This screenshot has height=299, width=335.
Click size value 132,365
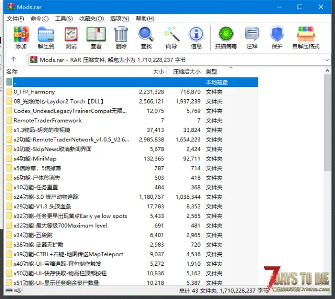(x=154, y=159)
